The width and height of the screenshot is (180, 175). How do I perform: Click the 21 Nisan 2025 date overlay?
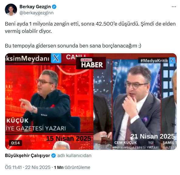pos(153,136)
